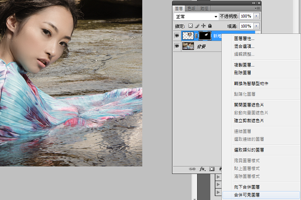Image resolution: width=301 pixels, height=200 pixels.
Task: Click the greyed 選取連結的圖層 menu entry
Action: (x=249, y=139)
